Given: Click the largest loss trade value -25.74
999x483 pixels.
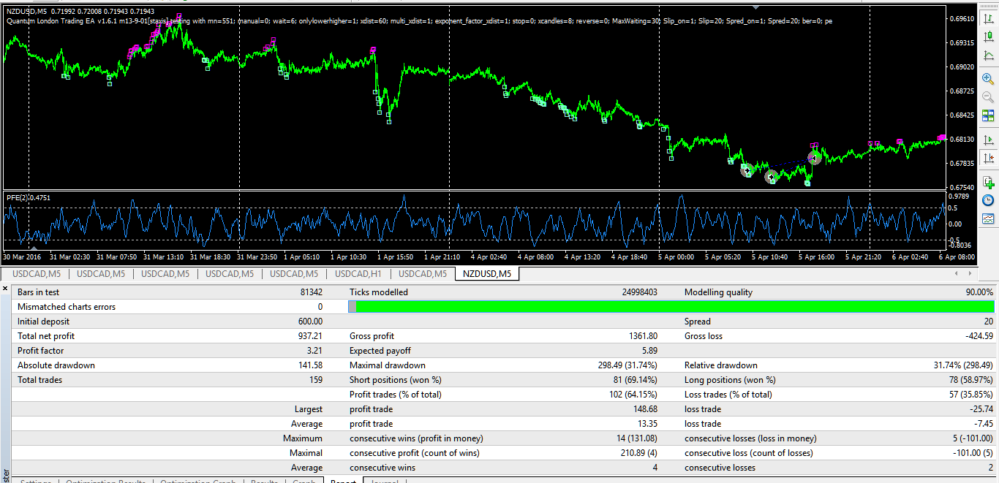Looking at the screenshot, I should (x=981, y=409).
